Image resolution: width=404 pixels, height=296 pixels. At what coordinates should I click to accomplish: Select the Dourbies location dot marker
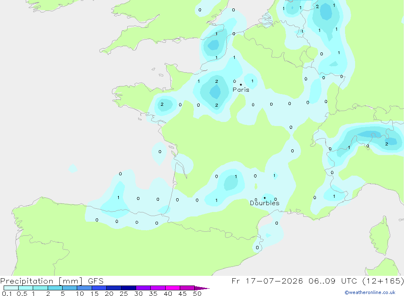click(265, 198)
